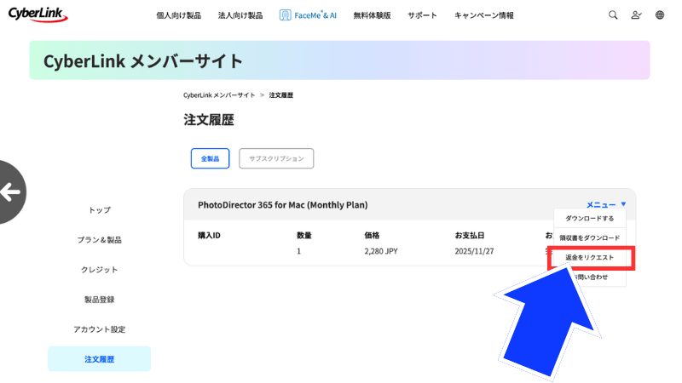Go to トップ in the sidebar
This screenshot has height=383, width=682.
click(x=100, y=210)
